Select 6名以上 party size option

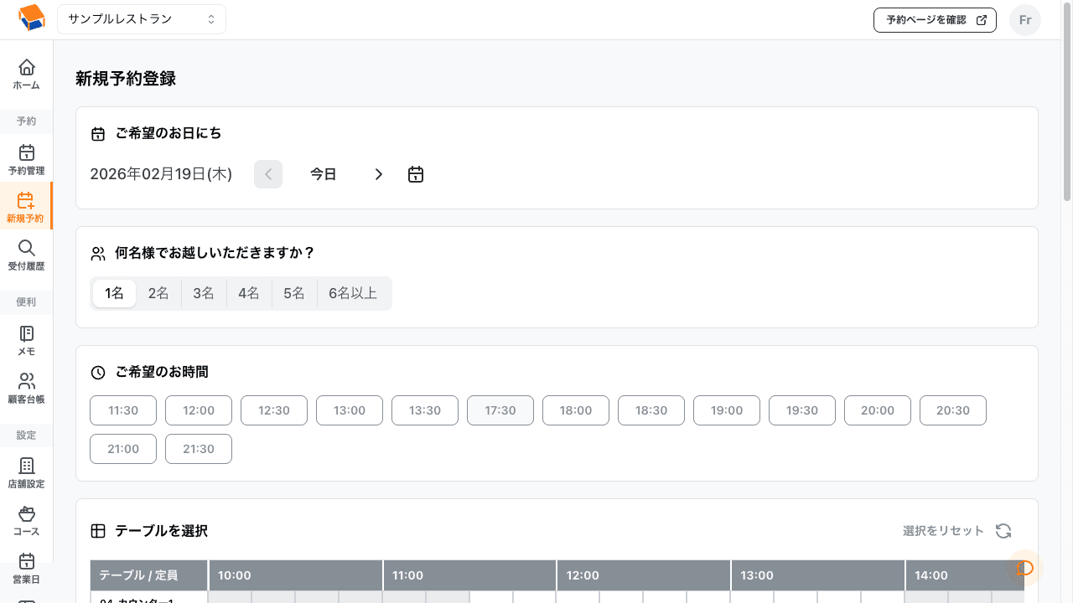click(353, 294)
